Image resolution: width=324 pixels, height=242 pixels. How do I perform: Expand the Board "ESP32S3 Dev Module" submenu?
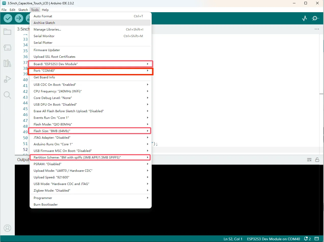tap(91, 64)
